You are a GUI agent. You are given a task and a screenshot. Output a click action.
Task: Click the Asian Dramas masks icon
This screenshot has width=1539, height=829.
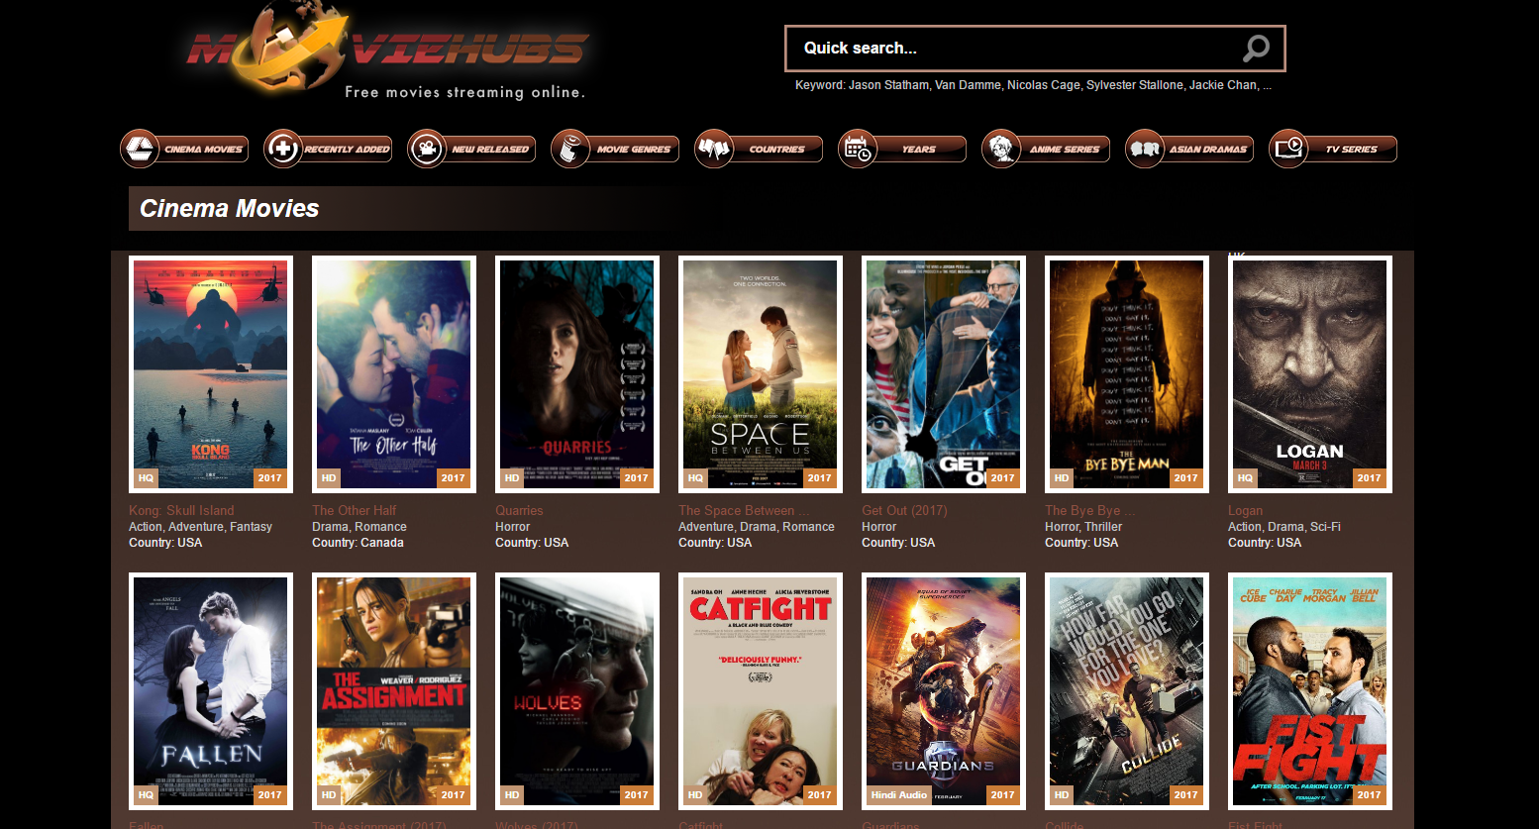[x=1145, y=149]
